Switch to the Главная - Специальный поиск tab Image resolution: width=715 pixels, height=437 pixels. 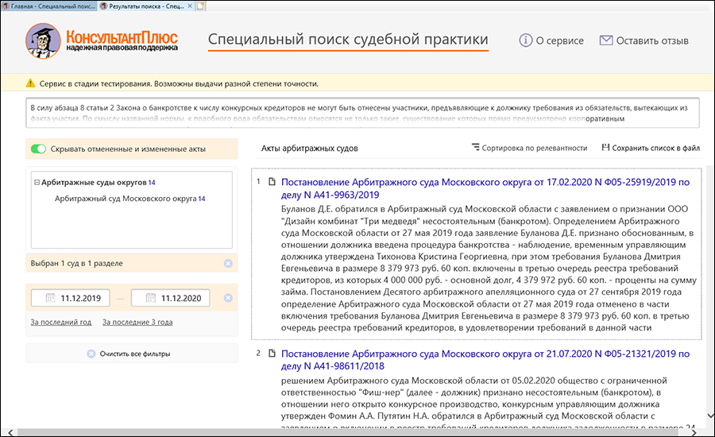[x=48, y=6]
